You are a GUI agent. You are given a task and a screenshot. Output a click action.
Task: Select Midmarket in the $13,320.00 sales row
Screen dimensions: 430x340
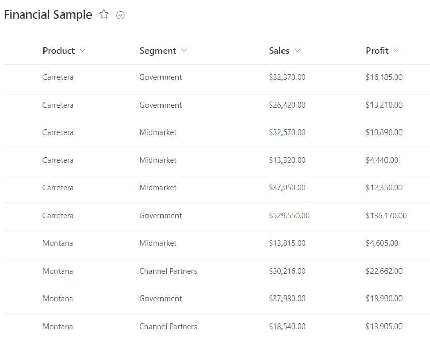coord(158,160)
